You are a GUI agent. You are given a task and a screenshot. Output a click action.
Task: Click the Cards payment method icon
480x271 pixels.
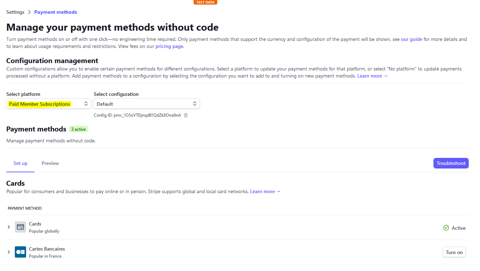(x=20, y=227)
